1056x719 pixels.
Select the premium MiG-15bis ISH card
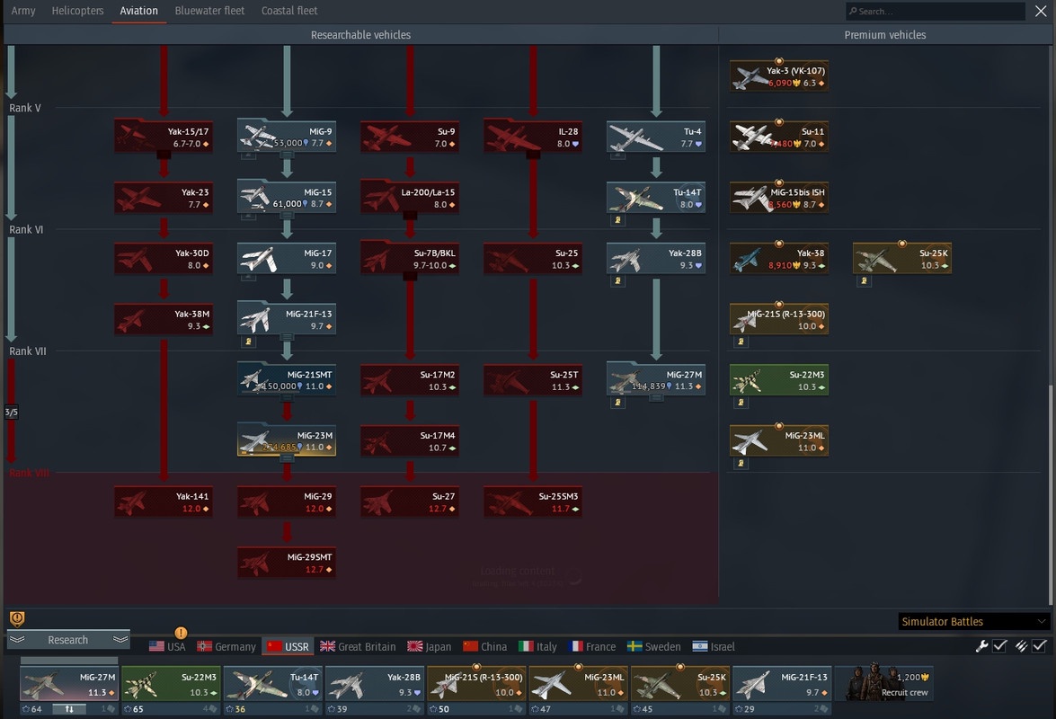click(779, 197)
